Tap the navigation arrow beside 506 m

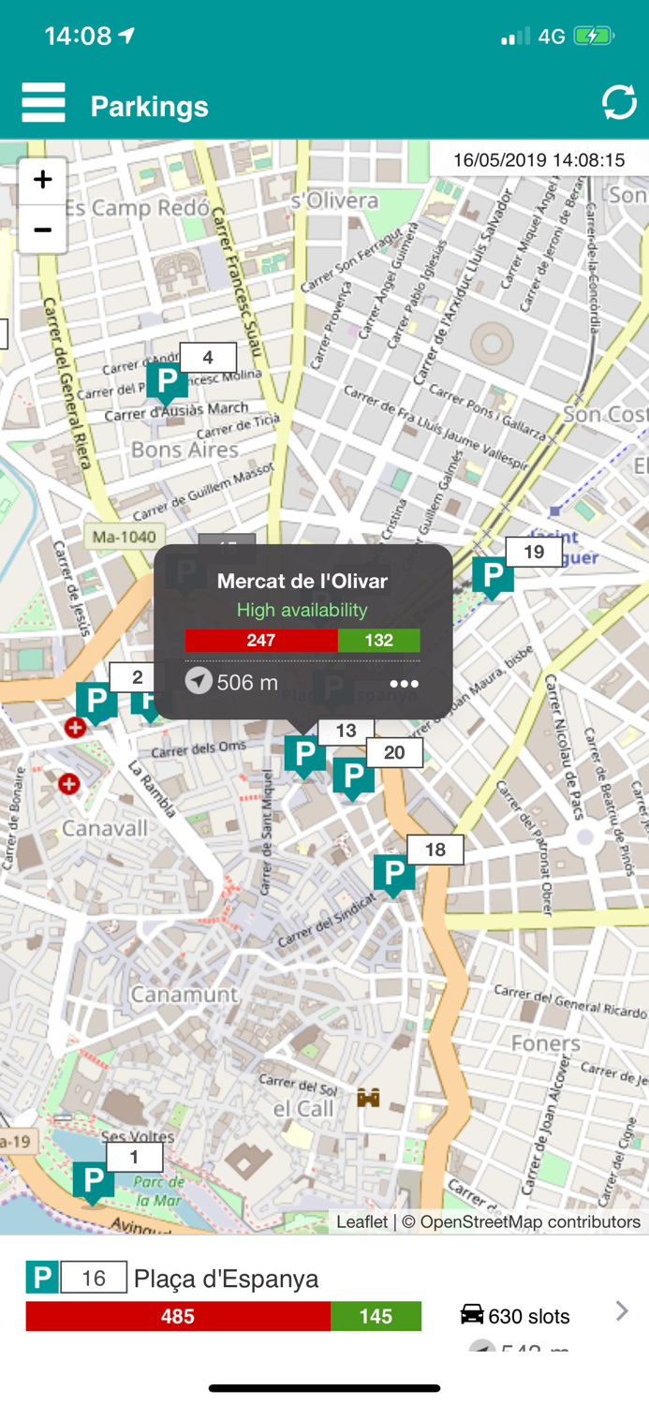(199, 681)
